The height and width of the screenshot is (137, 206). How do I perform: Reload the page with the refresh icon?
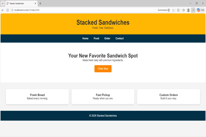click(x=7, y=10)
